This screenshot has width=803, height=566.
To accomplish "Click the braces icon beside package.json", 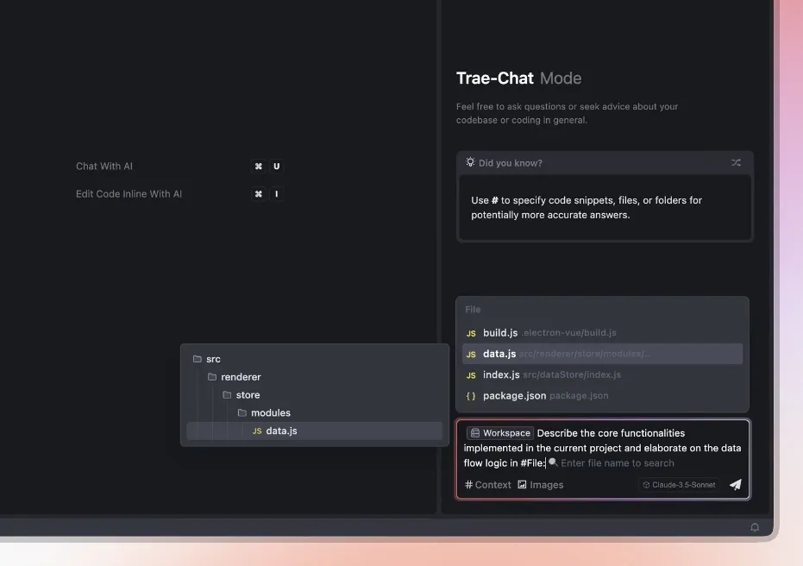I will [x=471, y=396].
